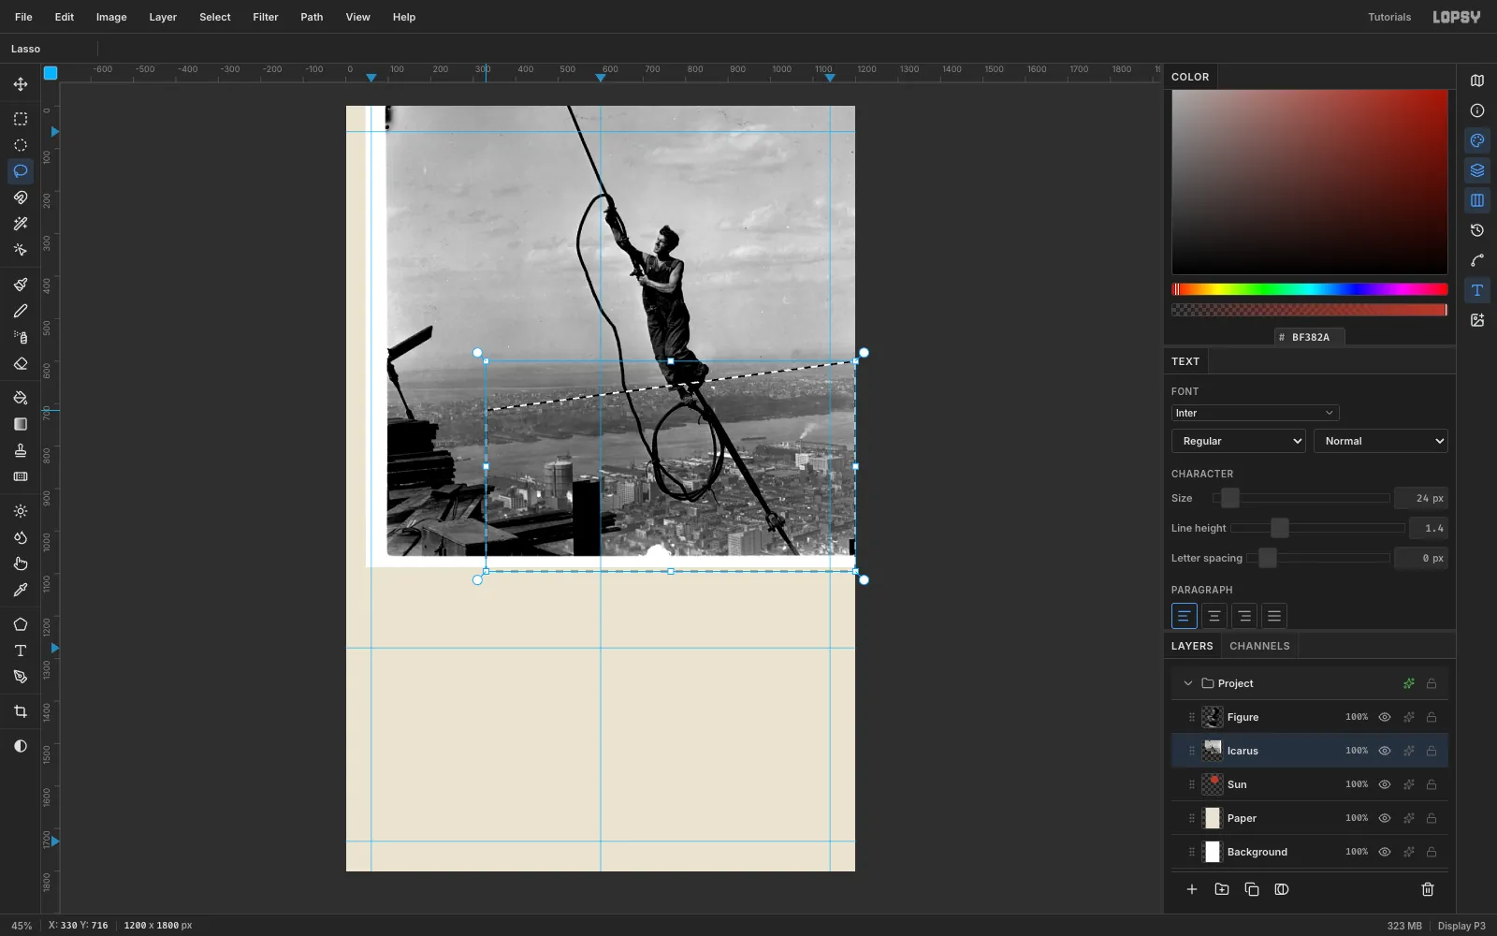Open the Info panel icon
This screenshot has width=1497, height=936.
1477,110
